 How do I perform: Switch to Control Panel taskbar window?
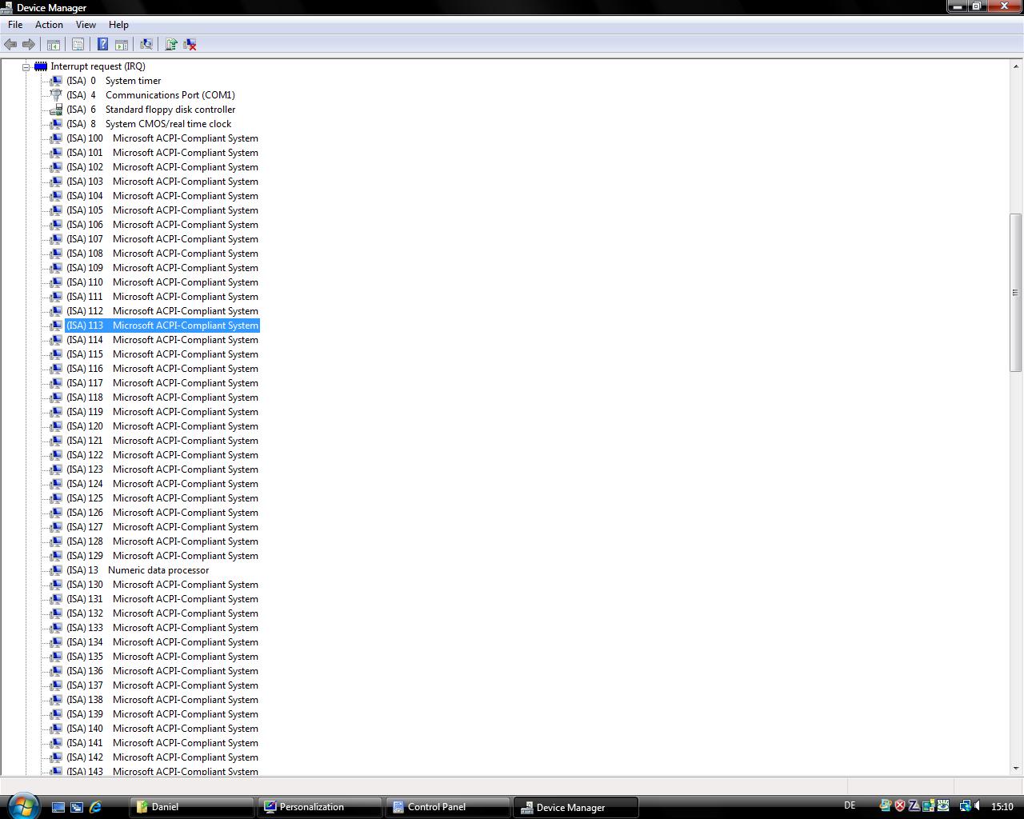point(447,807)
